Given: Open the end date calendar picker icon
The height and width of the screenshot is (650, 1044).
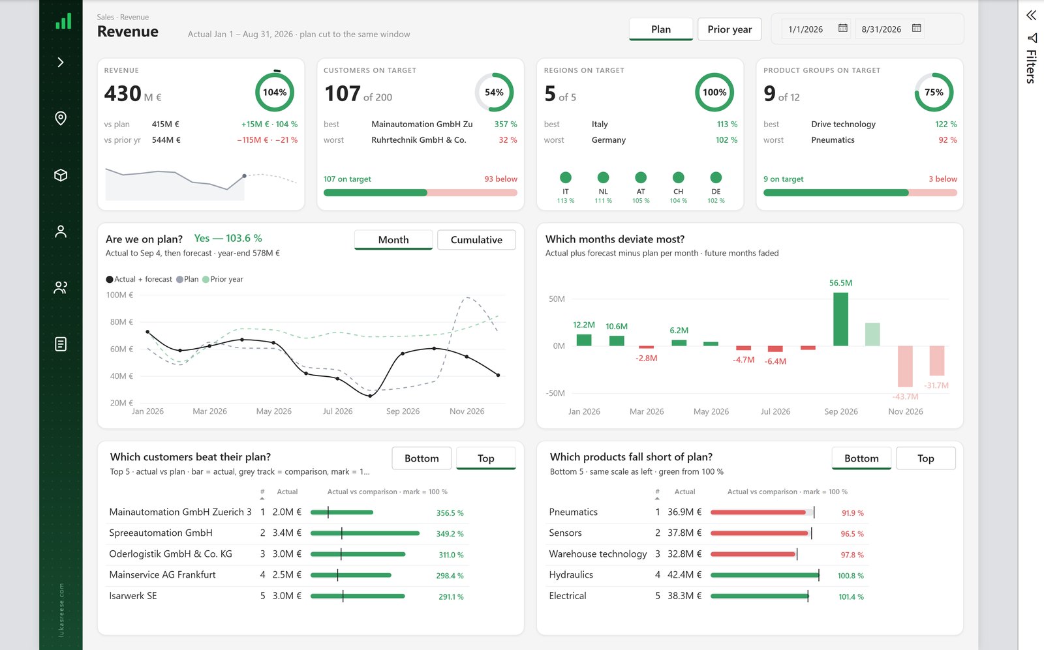Looking at the screenshot, I should click(917, 28).
